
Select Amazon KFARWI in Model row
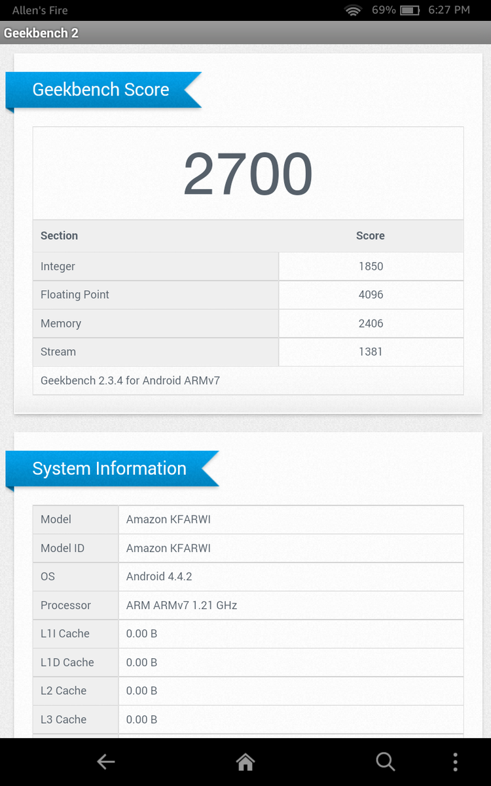click(168, 519)
